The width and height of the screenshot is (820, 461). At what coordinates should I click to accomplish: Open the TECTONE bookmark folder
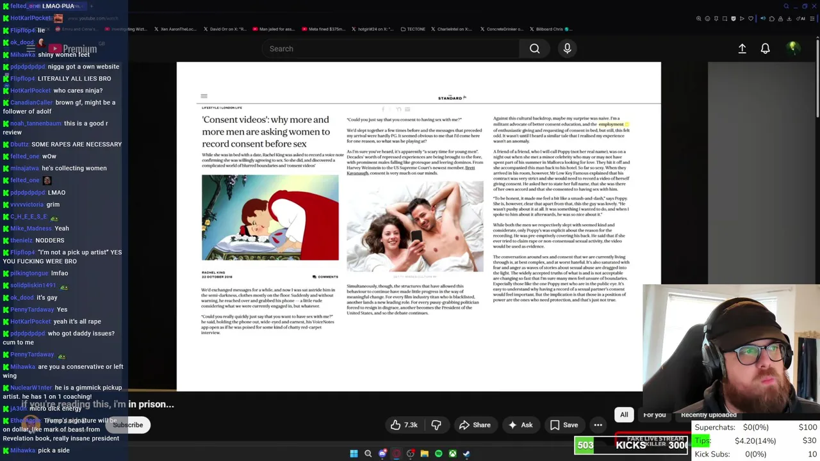tap(412, 29)
